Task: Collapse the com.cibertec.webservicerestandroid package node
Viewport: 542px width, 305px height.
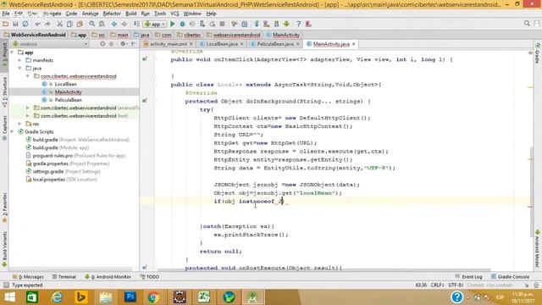Action: click(x=28, y=76)
